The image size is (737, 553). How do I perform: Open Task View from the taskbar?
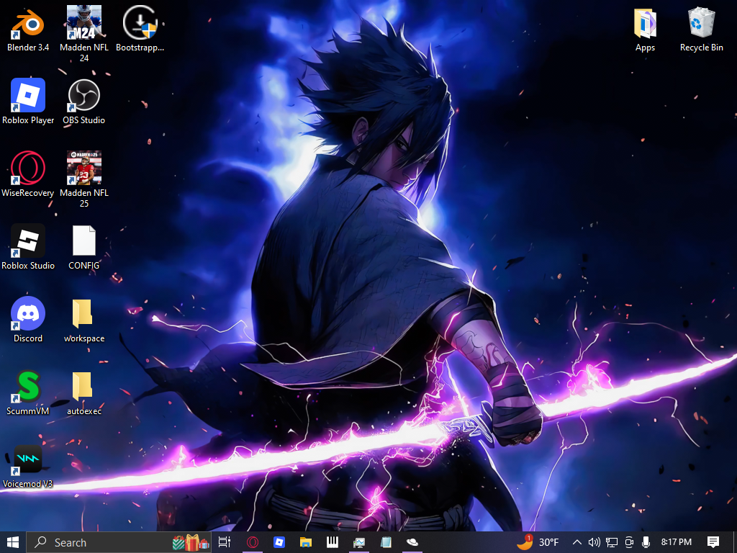[225, 542]
